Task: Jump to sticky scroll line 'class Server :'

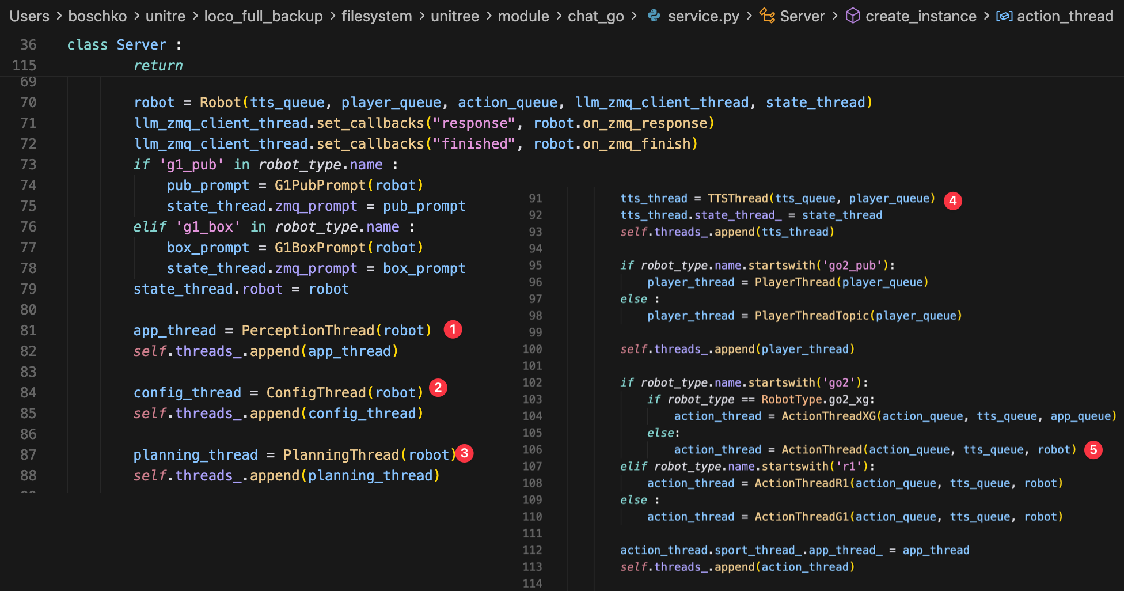Action: tap(124, 45)
